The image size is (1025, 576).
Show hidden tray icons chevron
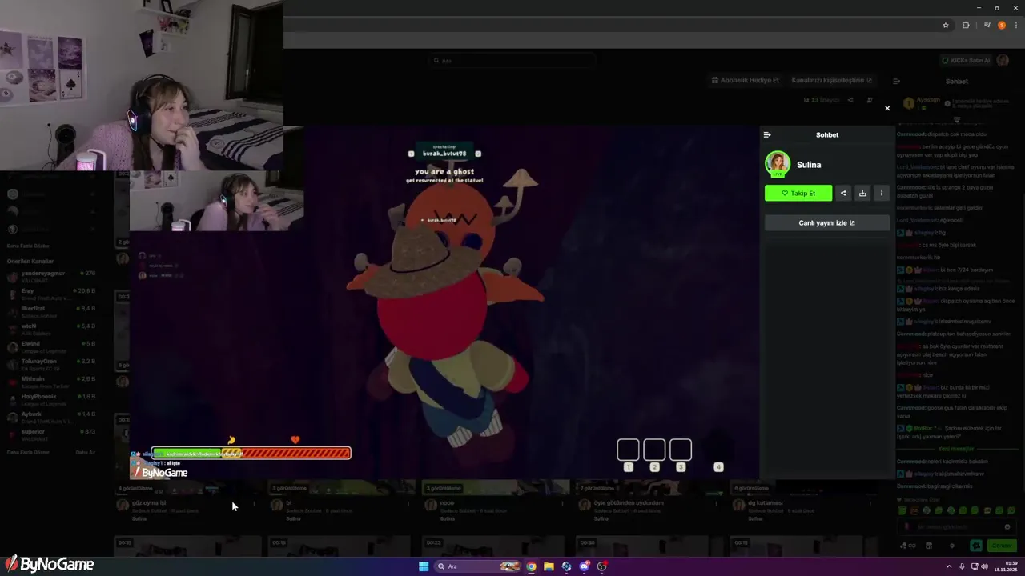pos(950,566)
